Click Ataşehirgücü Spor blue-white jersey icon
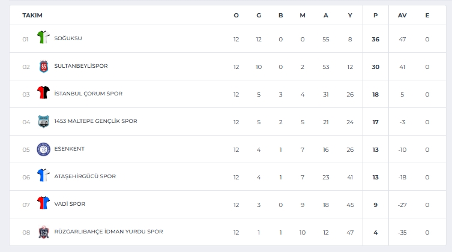 (x=43, y=175)
